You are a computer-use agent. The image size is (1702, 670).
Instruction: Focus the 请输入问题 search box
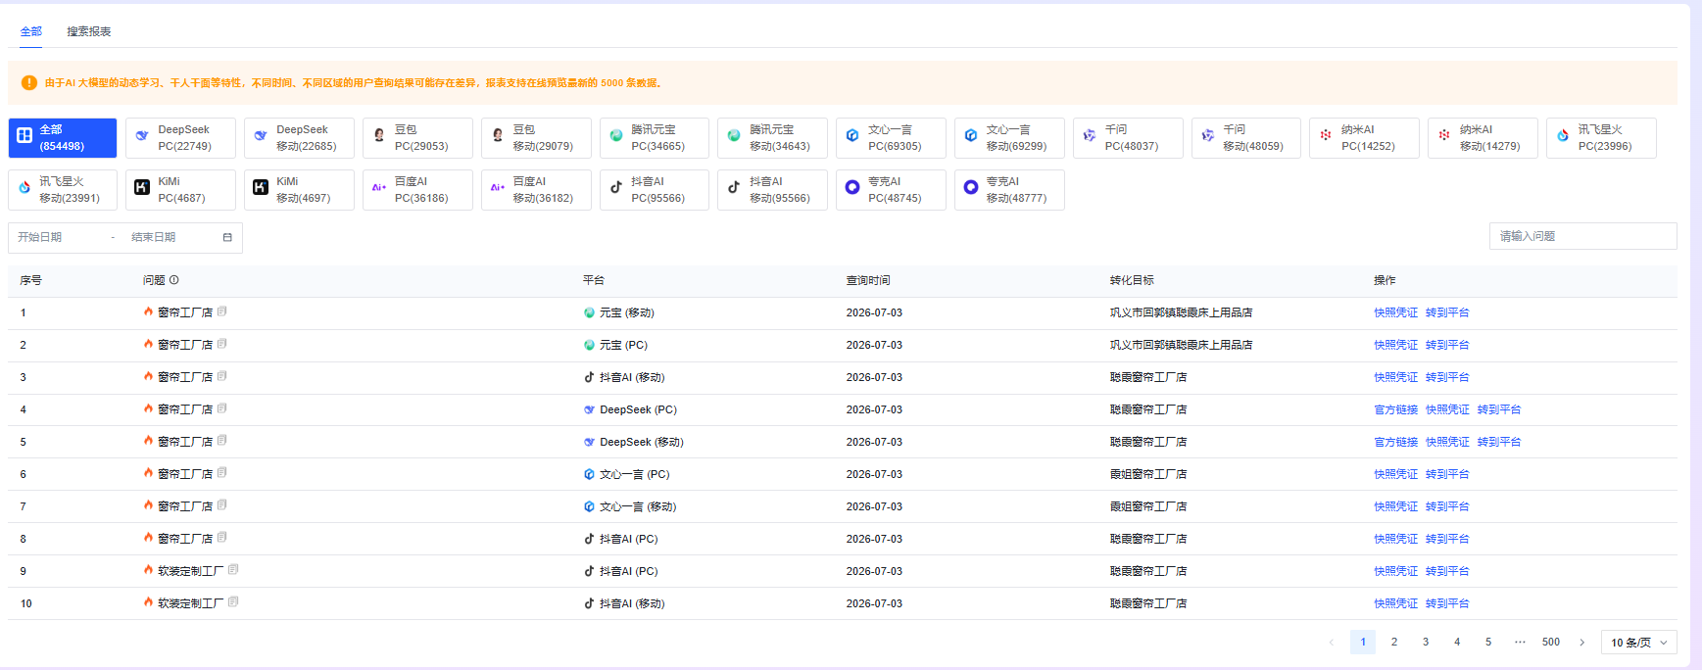[1582, 236]
